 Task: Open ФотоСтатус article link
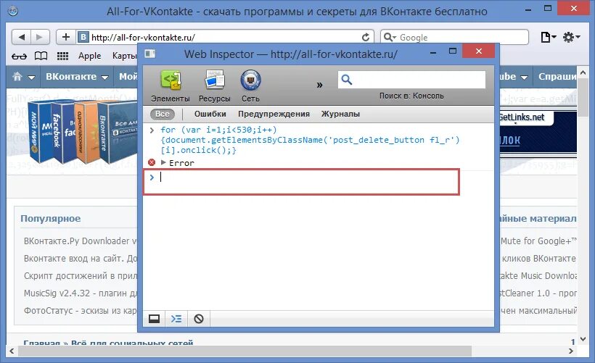[x=80, y=311]
